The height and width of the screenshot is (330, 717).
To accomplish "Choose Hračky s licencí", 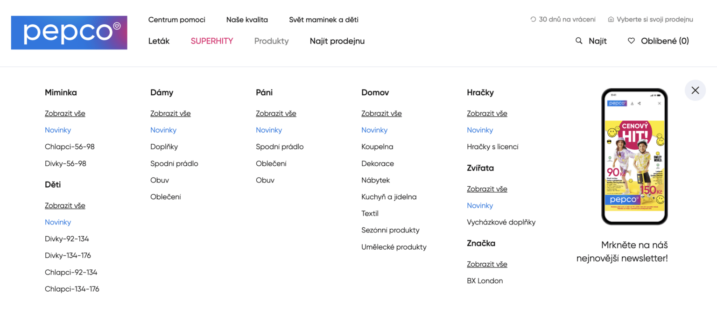I will 492,147.
